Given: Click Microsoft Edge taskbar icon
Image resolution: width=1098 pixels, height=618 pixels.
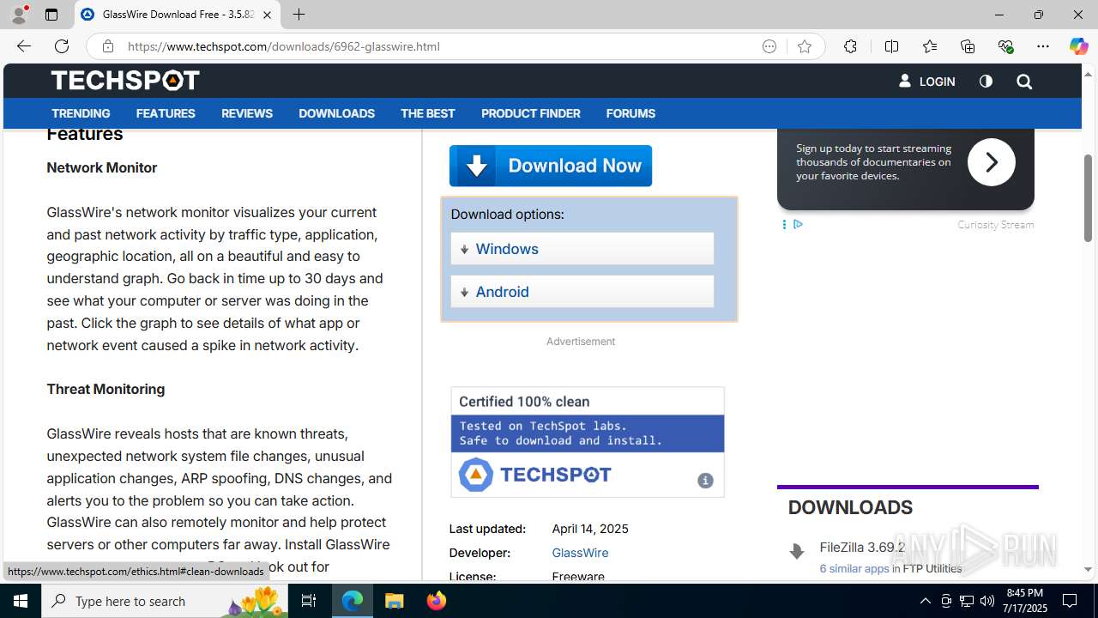Looking at the screenshot, I should [x=353, y=601].
